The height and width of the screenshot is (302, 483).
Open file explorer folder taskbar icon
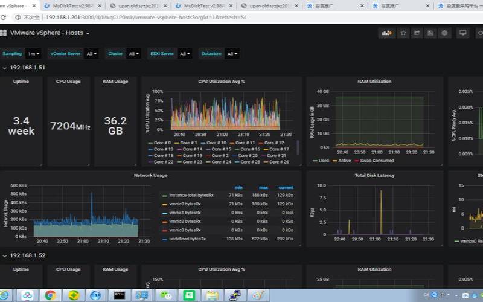click(x=212, y=295)
